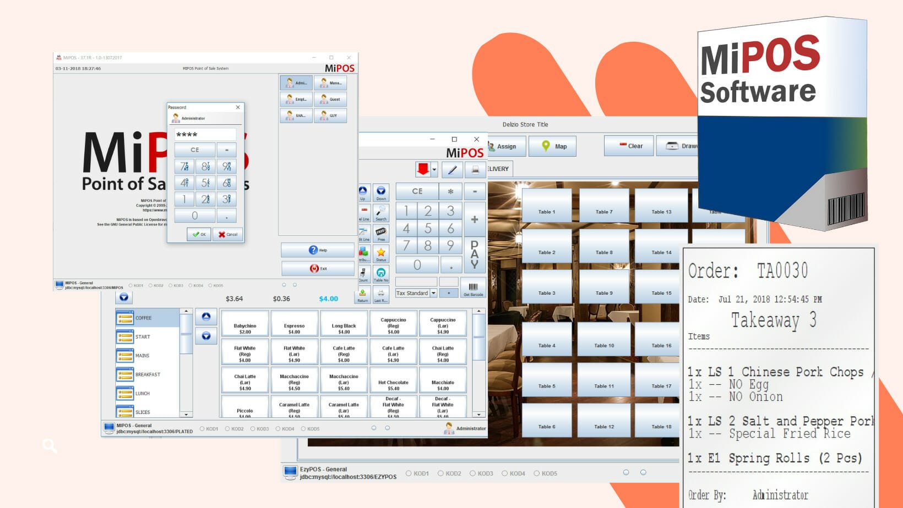Add Hot Chocolate $5.40 product
This screenshot has height=508, width=903.
tap(393, 380)
